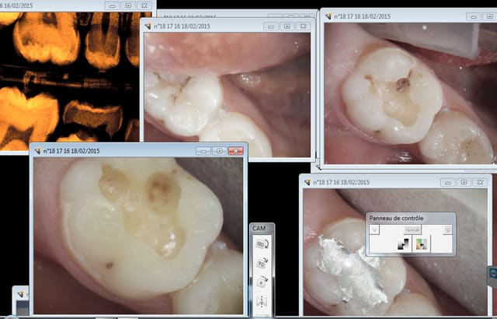
Task: Close the top-right tooth image window
Action: (x=485, y=16)
